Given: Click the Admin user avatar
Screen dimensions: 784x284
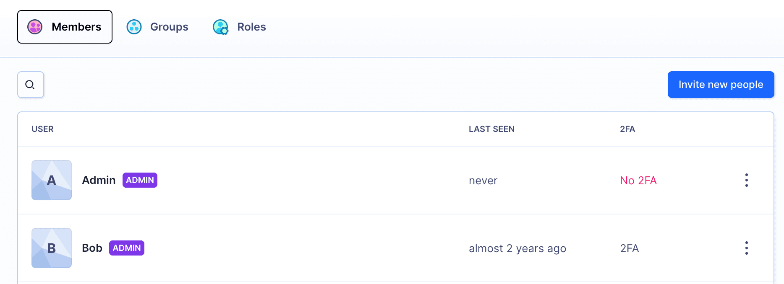Looking at the screenshot, I should point(52,180).
